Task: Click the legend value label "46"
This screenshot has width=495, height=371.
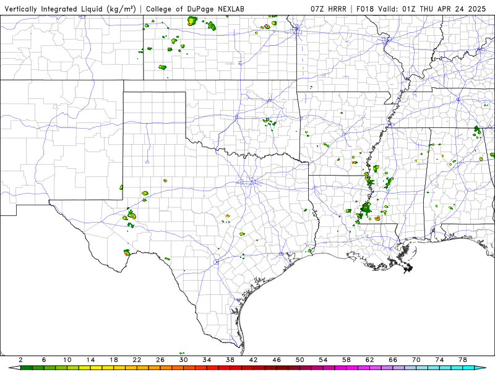Action: 277,360
